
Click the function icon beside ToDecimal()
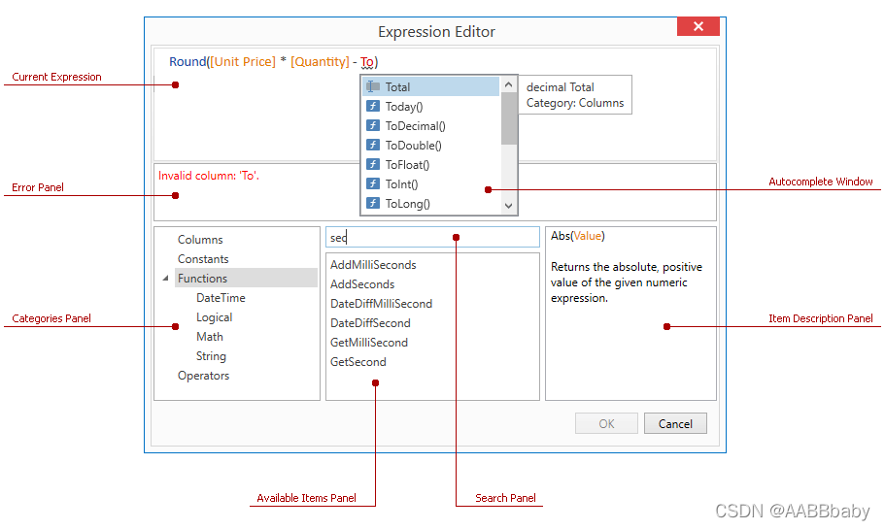point(373,125)
